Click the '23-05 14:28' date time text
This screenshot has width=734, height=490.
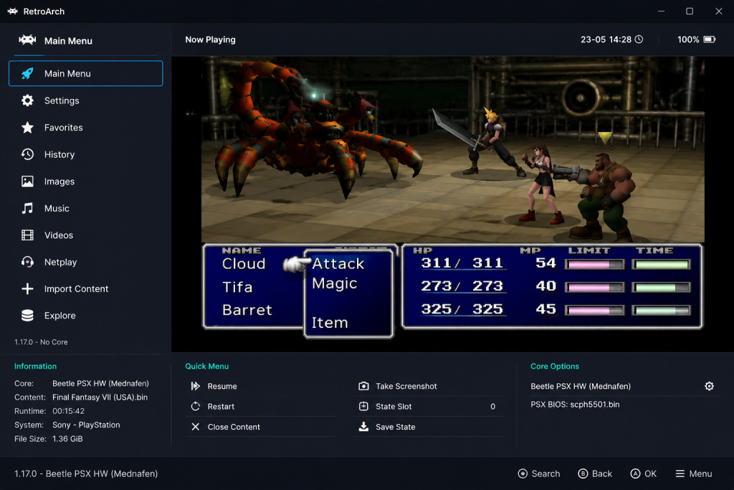(x=606, y=39)
